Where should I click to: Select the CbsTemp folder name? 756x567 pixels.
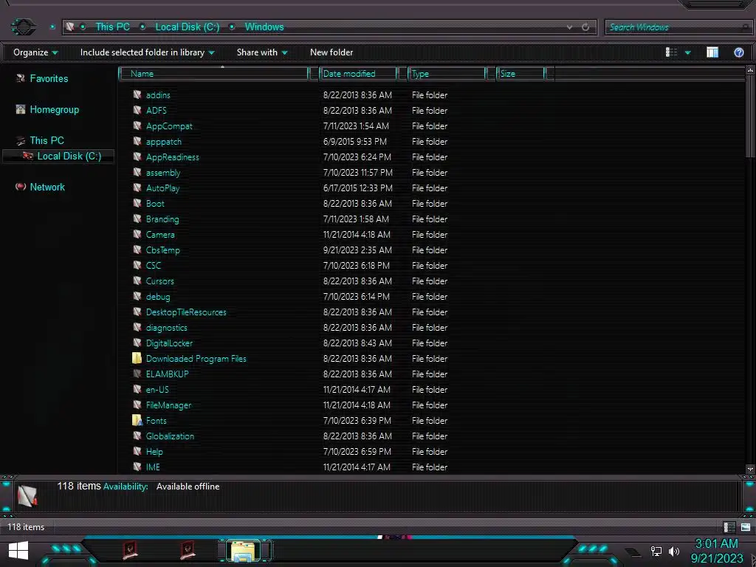[x=163, y=250]
